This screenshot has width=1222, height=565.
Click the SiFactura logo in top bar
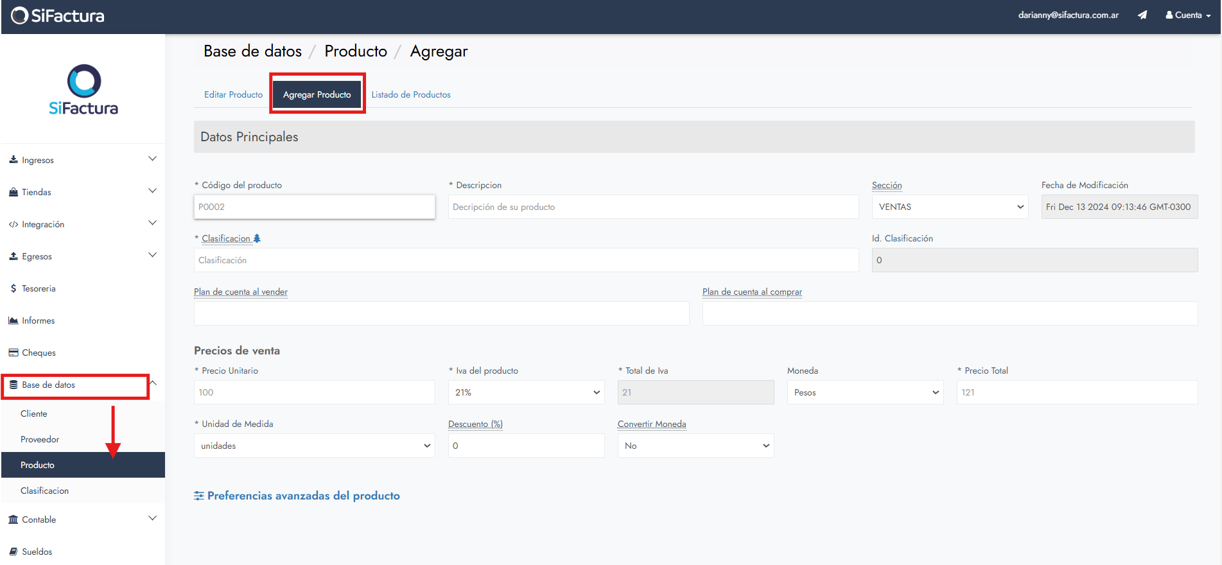pyautogui.click(x=58, y=15)
